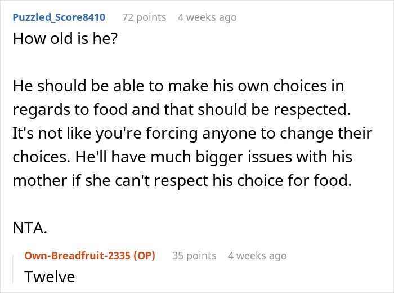
Task: Click the 'NTA.' verdict text
Action: click(x=30, y=228)
